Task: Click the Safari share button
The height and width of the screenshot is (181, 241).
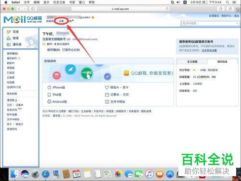Action: pyautogui.click(x=221, y=9)
